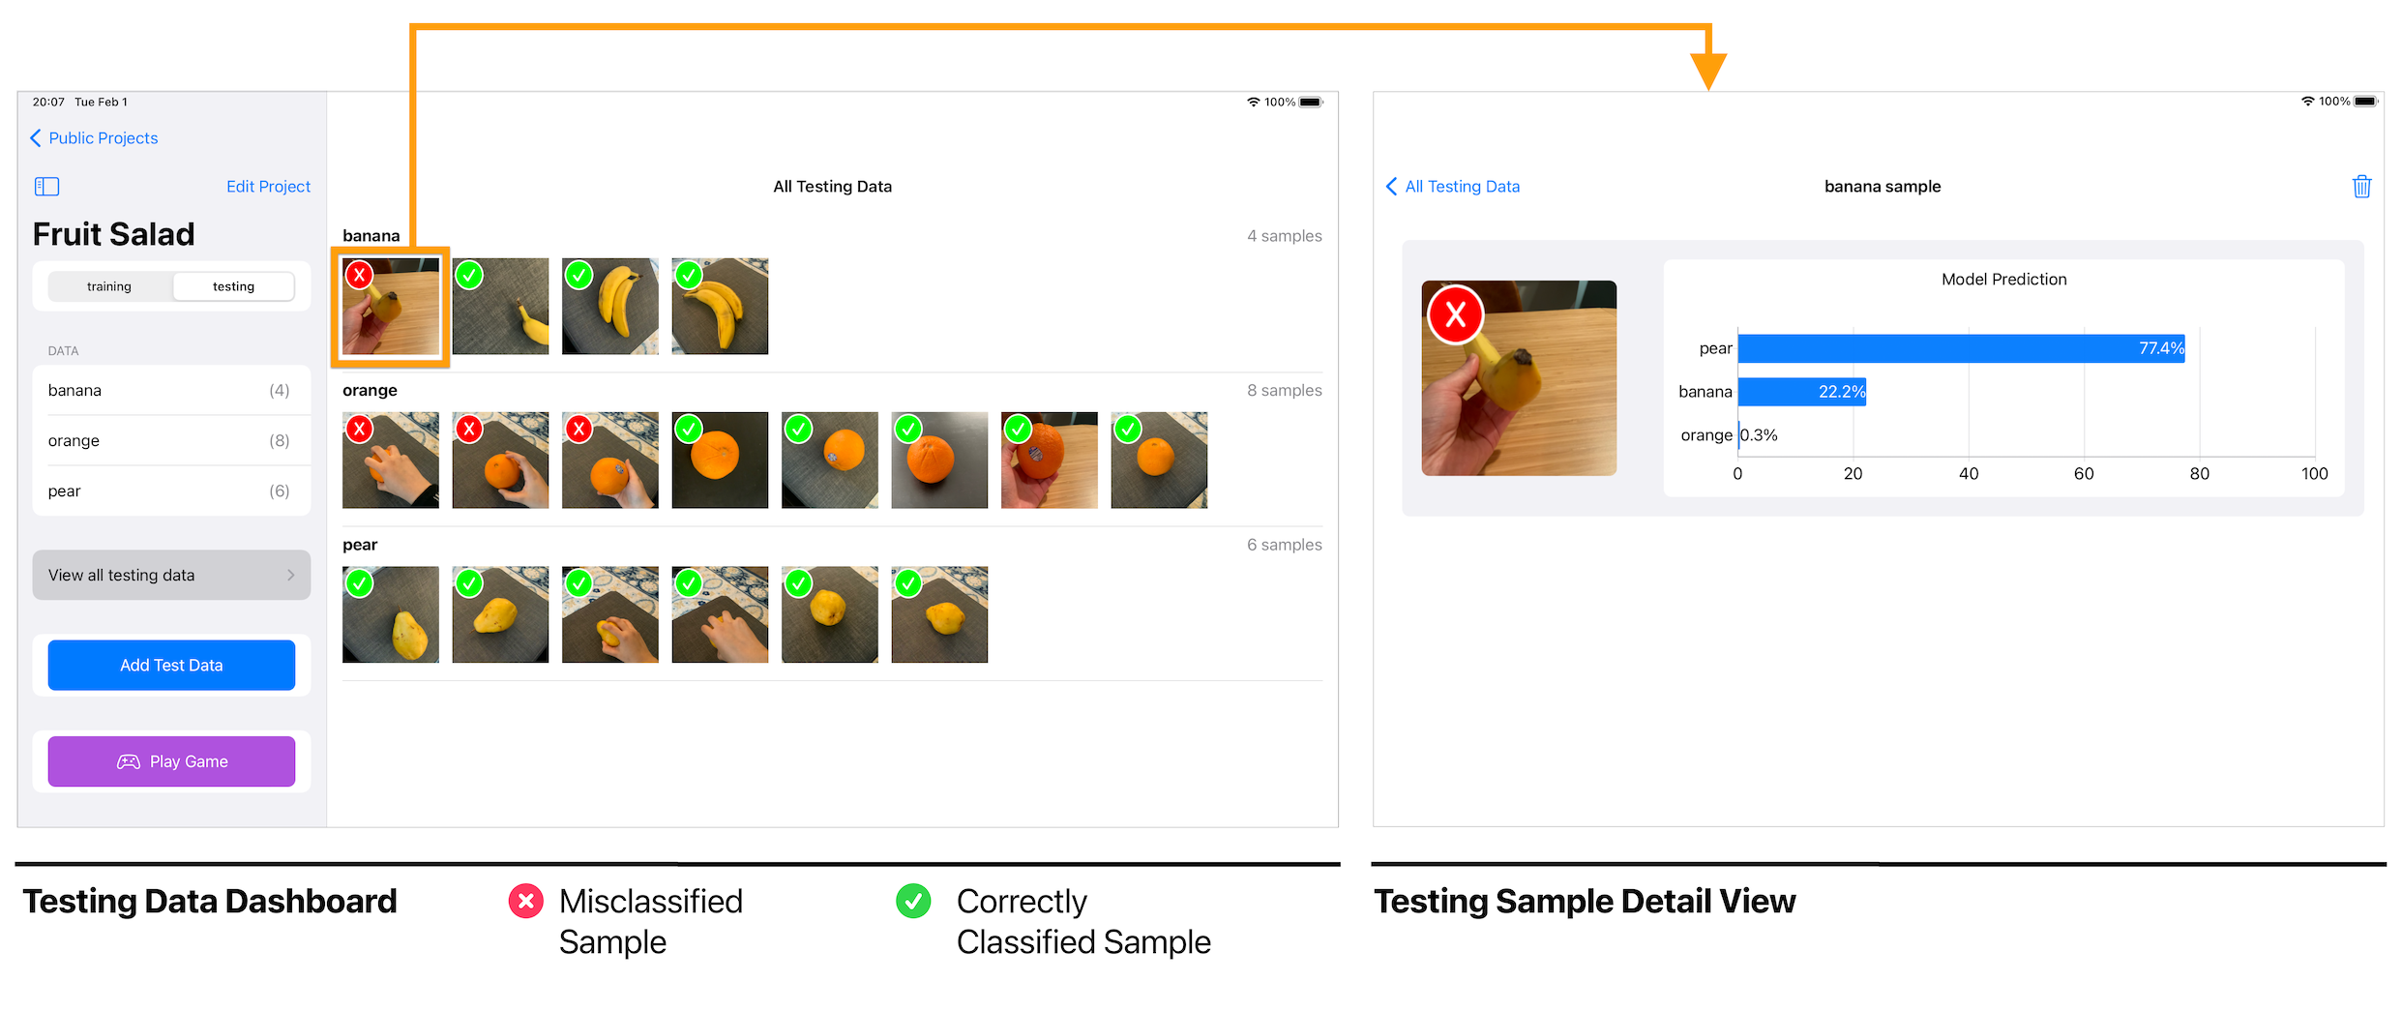Click the pear 77.4% prediction bar
The height and width of the screenshot is (1012, 2402).
pyautogui.click(x=1961, y=348)
